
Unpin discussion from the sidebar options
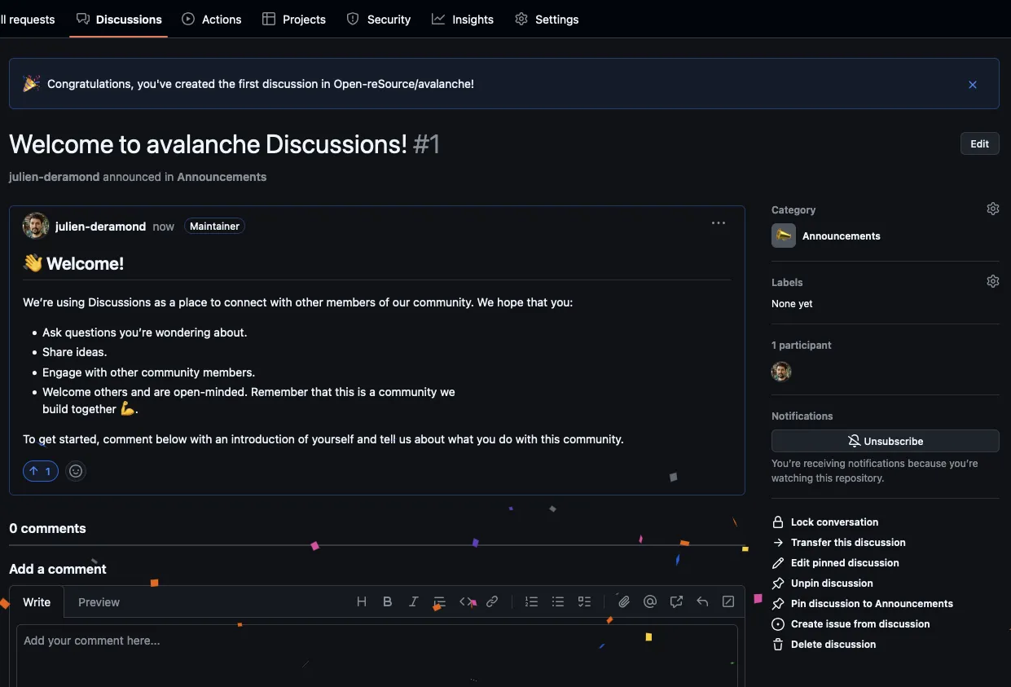coord(831,584)
